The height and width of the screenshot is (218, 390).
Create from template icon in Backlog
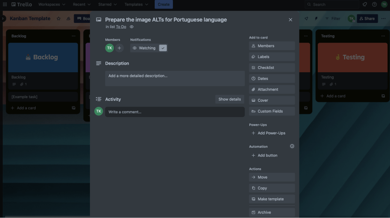[74, 108]
